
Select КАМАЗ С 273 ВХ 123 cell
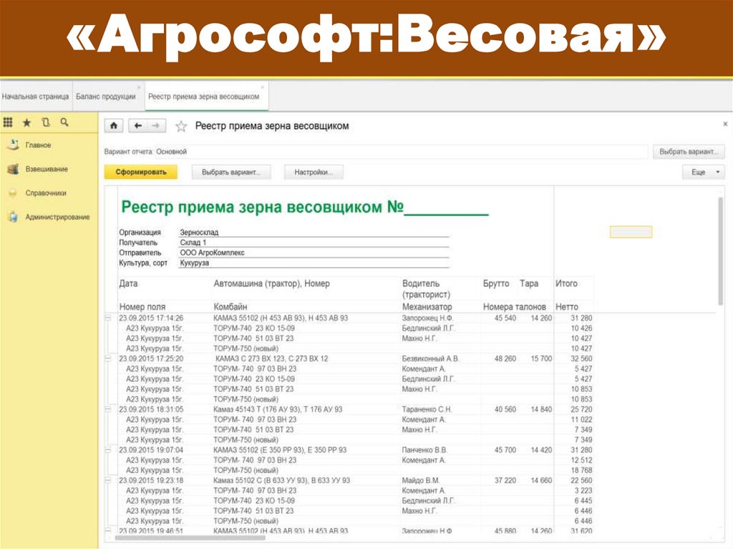click(271, 359)
